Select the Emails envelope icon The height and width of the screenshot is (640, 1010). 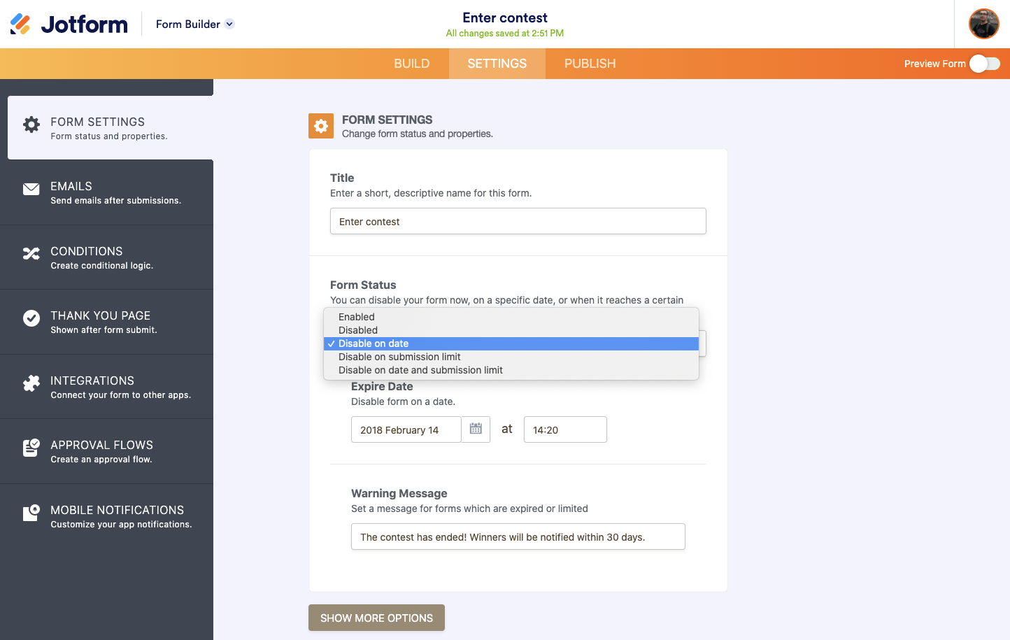(31, 189)
